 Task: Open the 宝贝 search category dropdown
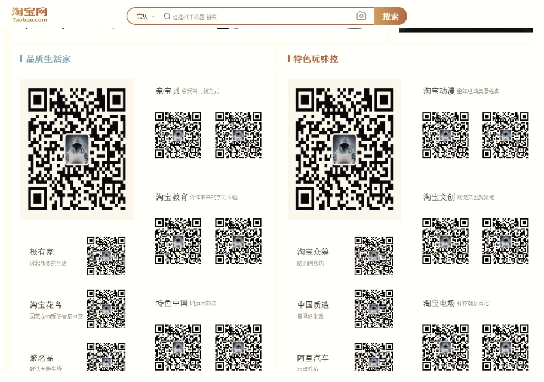[145, 16]
